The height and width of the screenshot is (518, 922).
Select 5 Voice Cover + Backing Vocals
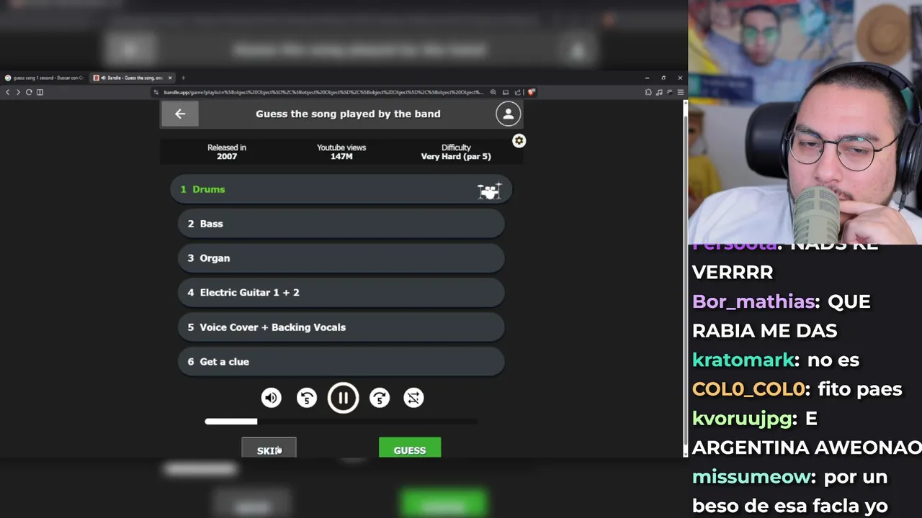tap(341, 327)
